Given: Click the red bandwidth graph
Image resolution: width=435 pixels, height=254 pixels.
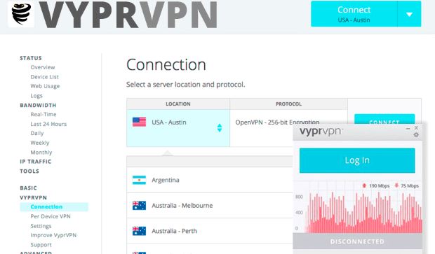Looking at the screenshot, I should [363, 213].
